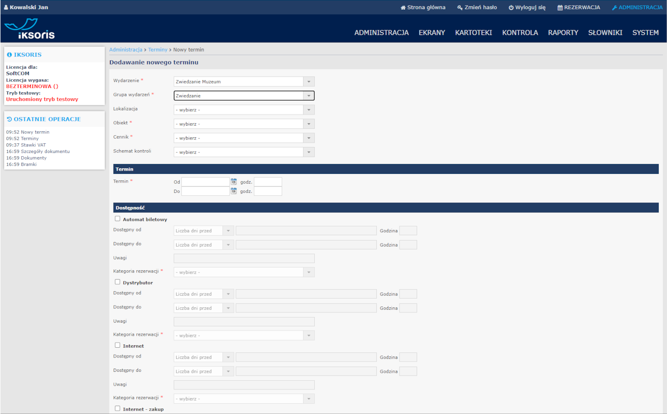The width and height of the screenshot is (667, 414).
Task: Select a price list in Cennik dropdown
Action: 244,138
